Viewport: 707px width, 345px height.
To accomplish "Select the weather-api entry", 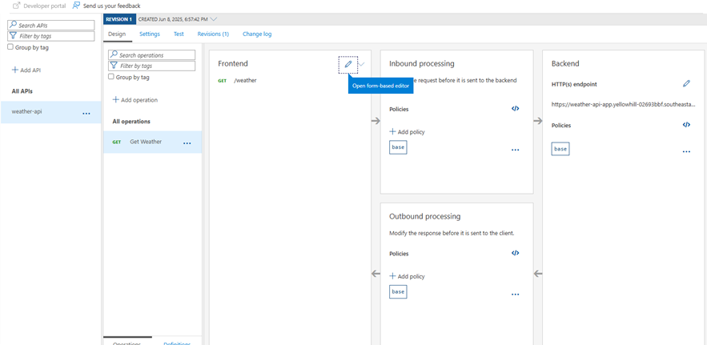I will [x=50, y=112].
